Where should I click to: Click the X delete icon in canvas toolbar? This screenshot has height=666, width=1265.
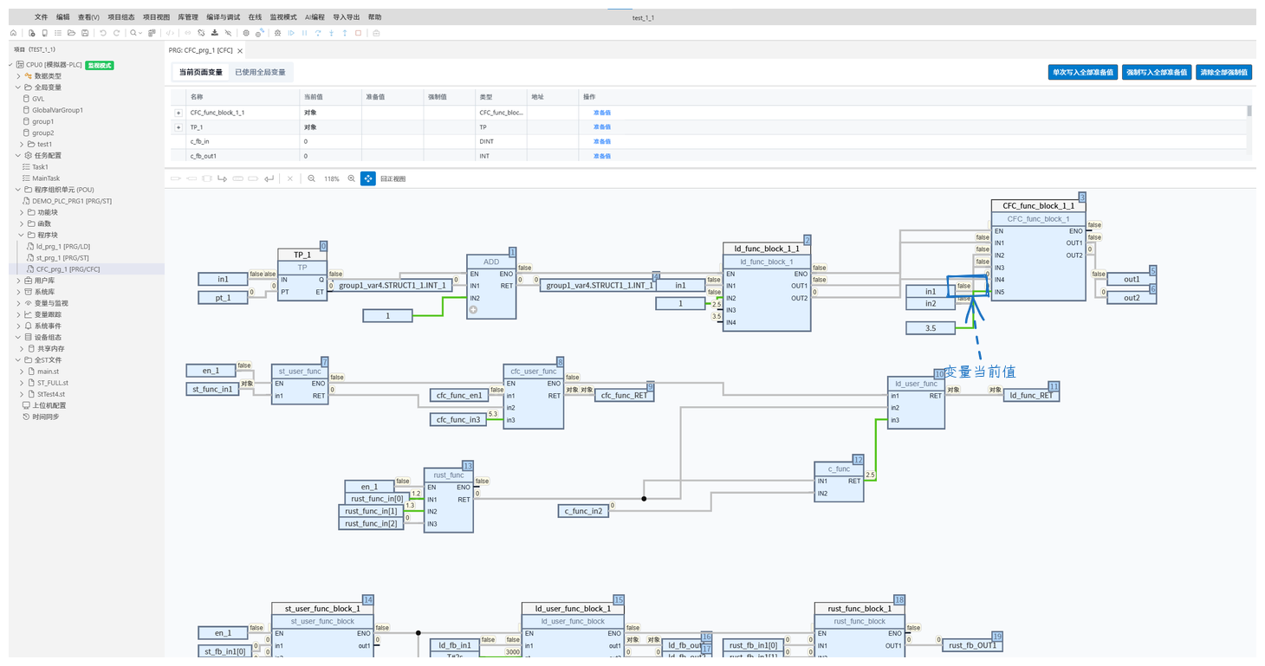[x=290, y=178]
